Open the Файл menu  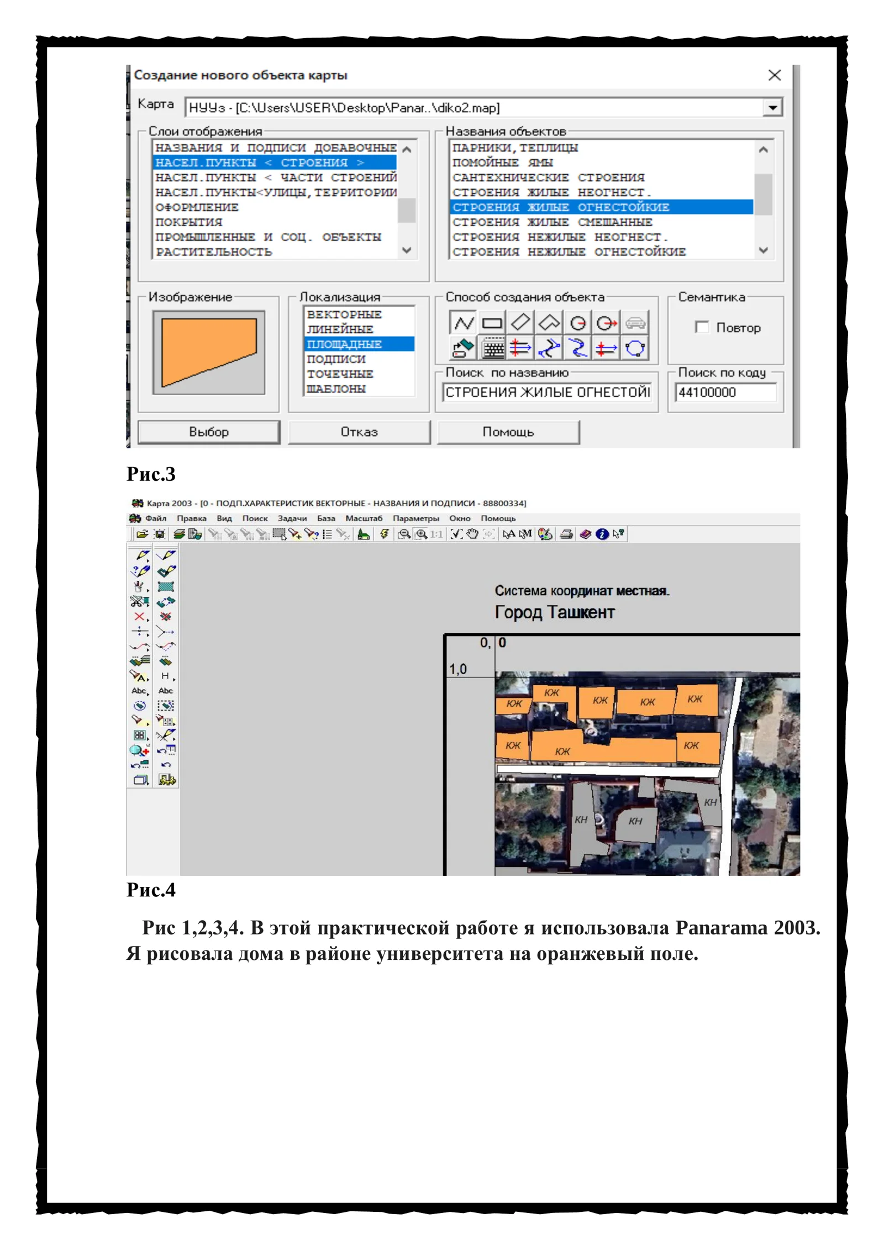156,518
